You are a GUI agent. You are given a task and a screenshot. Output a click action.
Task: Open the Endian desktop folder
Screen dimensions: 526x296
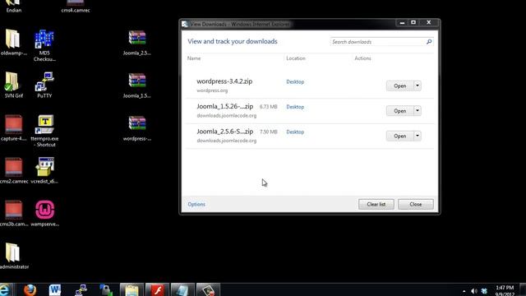(x=13, y=6)
